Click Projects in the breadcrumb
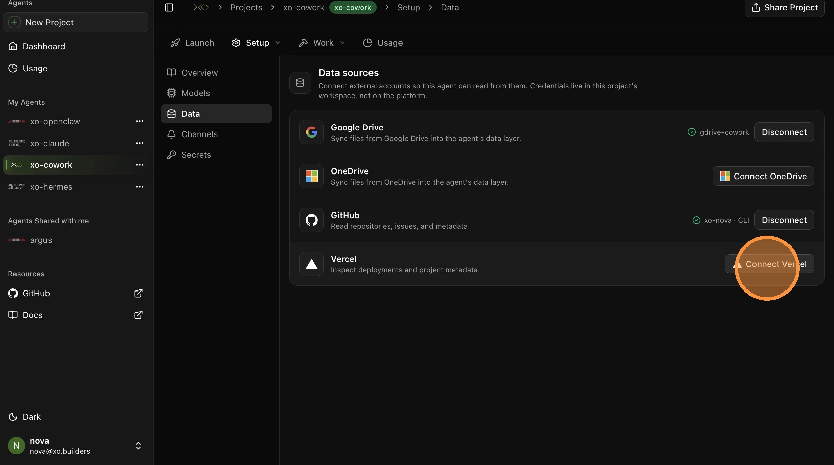The image size is (834, 465). 246,7
